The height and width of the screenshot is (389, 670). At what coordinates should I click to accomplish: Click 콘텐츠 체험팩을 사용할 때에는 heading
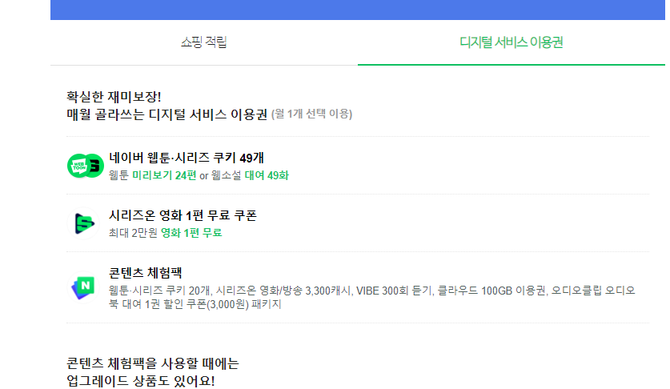[x=153, y=363]
